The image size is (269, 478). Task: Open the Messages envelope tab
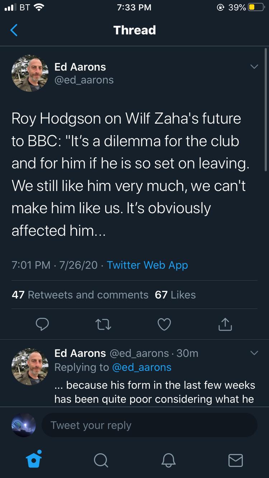(x=235, y=459)
